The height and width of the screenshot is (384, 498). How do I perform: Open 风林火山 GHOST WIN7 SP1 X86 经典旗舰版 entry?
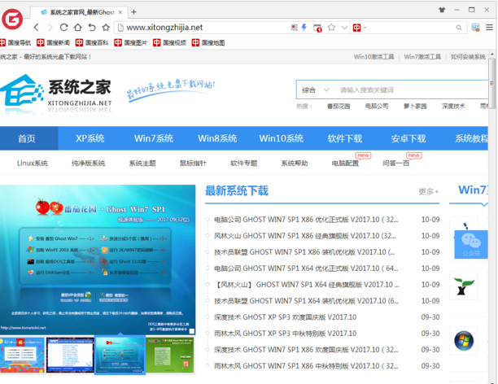(x=304, y=236)
